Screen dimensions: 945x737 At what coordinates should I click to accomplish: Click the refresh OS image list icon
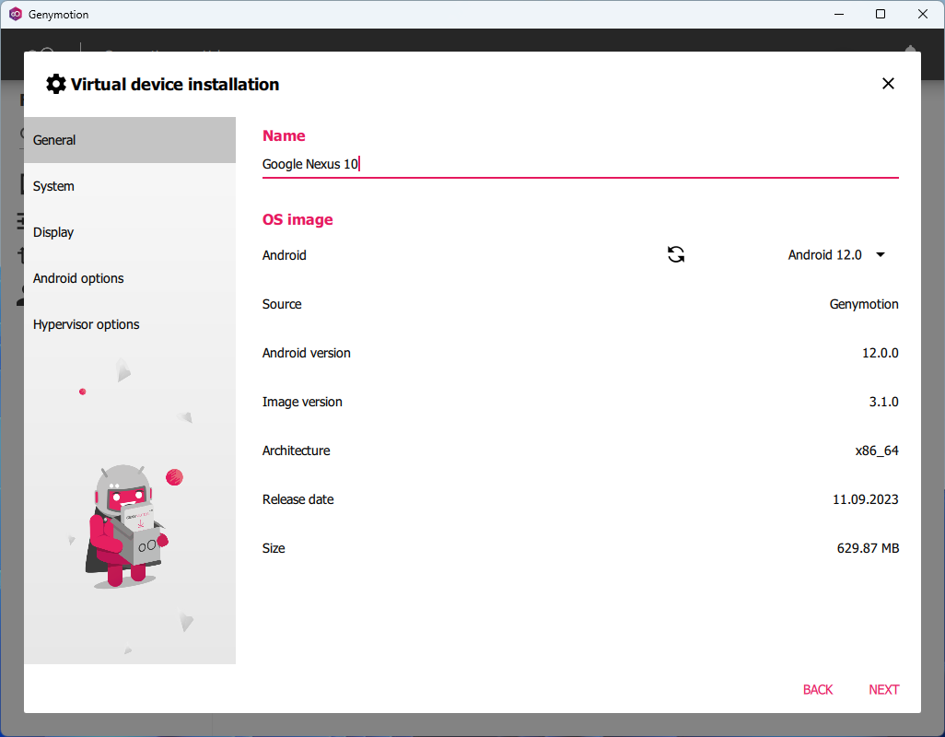coord(676,255)
